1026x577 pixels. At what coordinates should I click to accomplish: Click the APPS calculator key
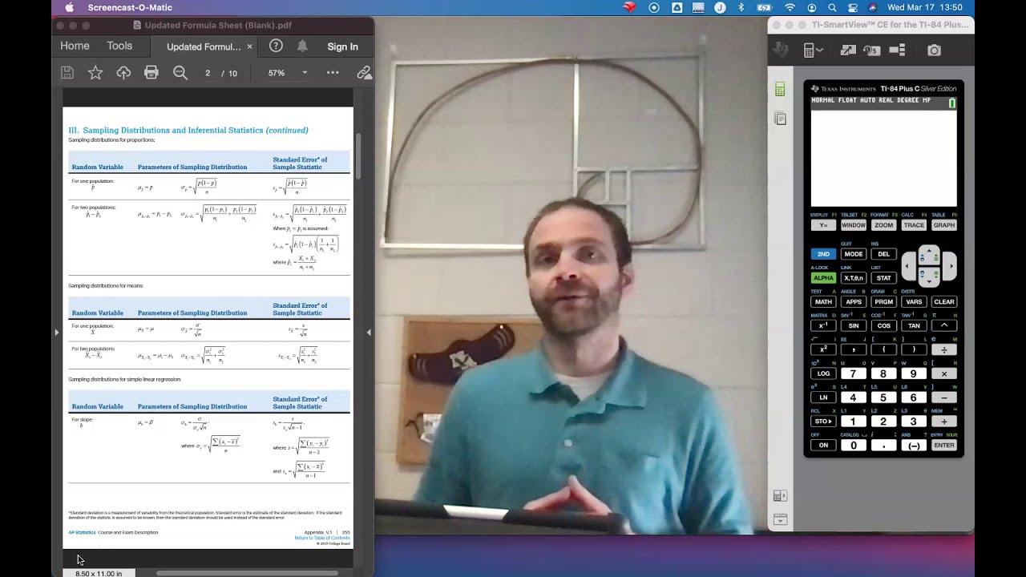(x=854, y=302)
